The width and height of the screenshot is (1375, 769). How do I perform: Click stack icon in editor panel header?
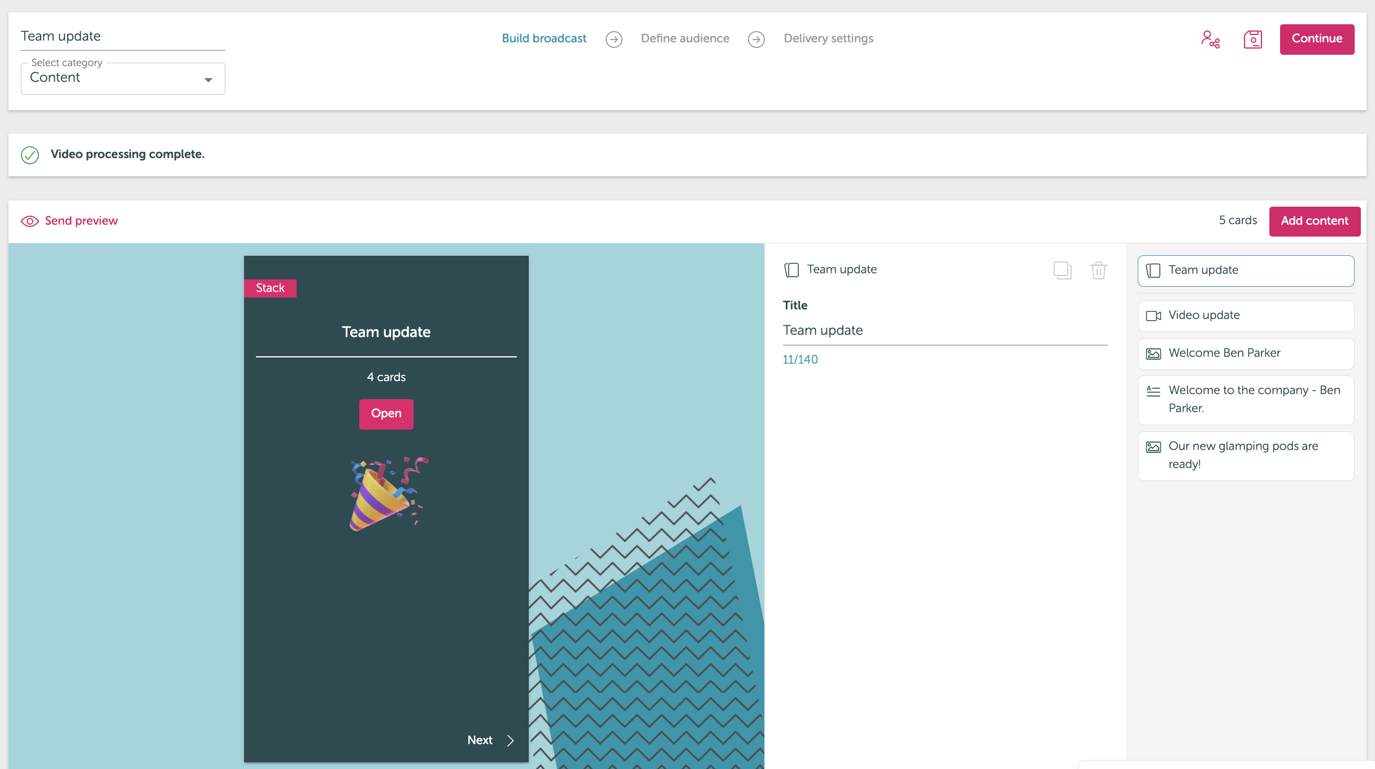point(791,270)
